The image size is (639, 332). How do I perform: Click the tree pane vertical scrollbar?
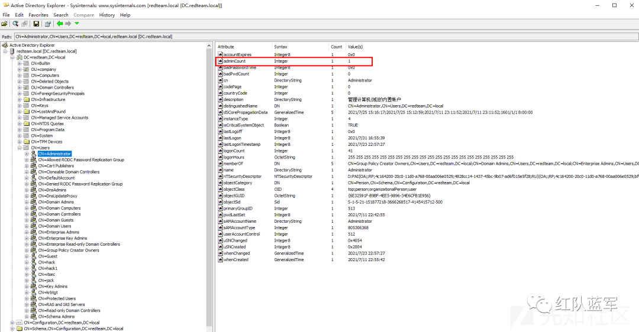click(x=209, y=187)
